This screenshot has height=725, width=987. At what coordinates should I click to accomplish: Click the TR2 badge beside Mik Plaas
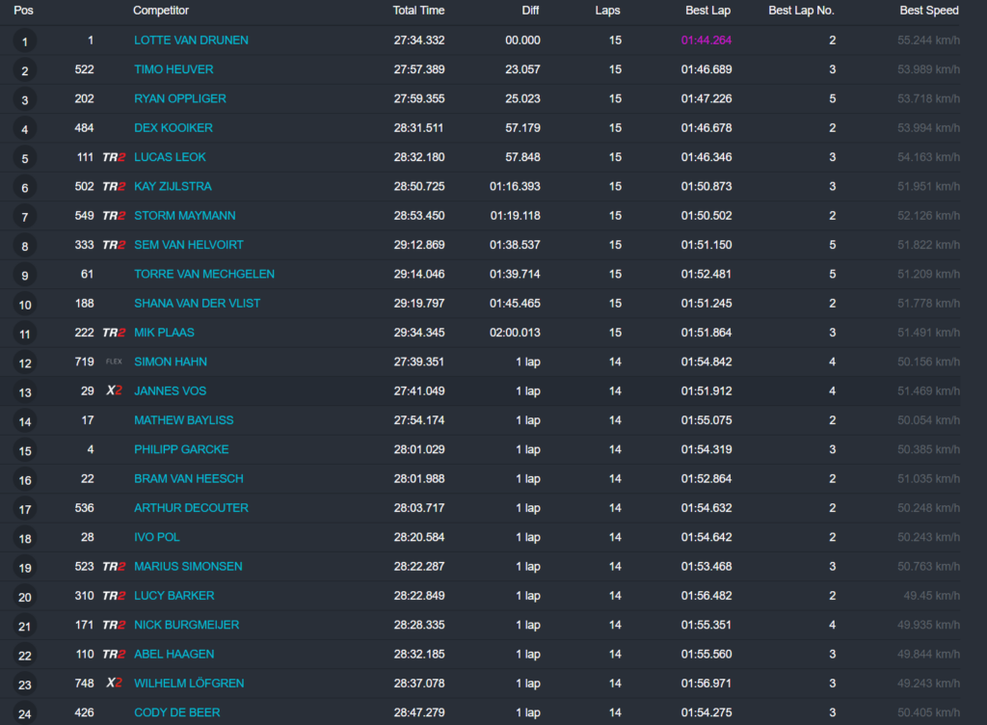(x=114, y=333)
